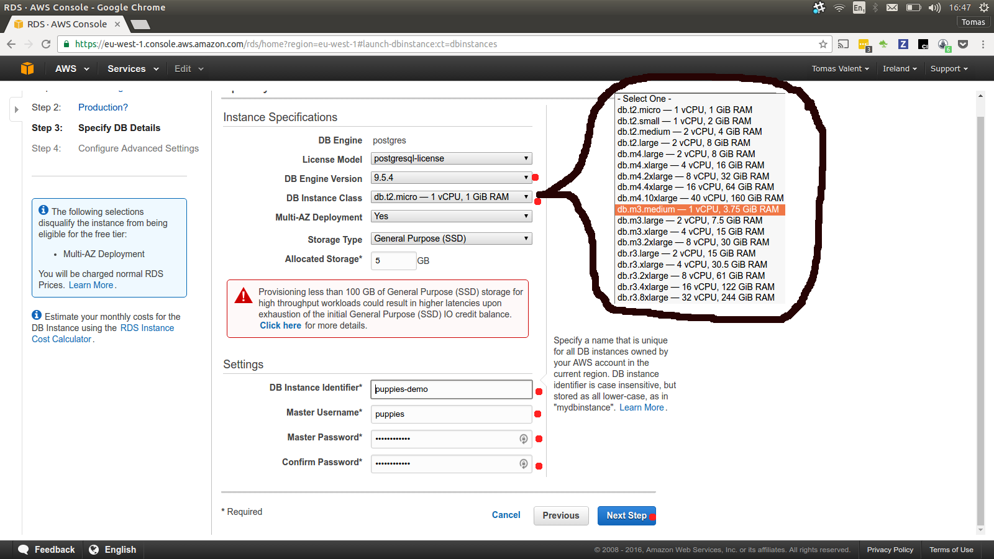
Task: Expand the Services menu
Action: pyautogui.click(x=133, y=69)
